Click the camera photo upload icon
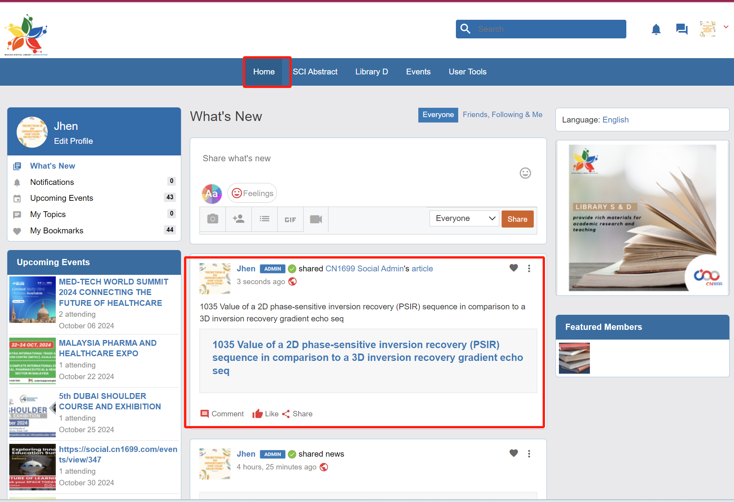734x502 pixels. (213, 219)
